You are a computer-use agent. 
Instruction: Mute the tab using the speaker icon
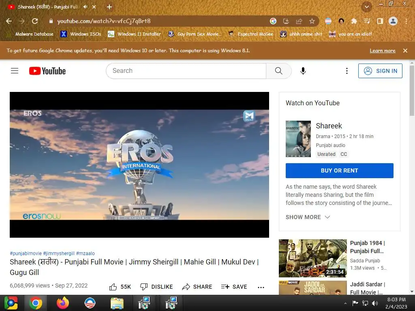tap(85, 7)
